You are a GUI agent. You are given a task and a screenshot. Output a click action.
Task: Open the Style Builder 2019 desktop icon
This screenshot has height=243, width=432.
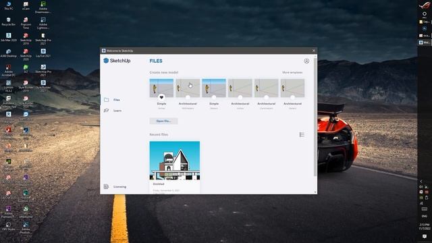click(x=26, y=86)
